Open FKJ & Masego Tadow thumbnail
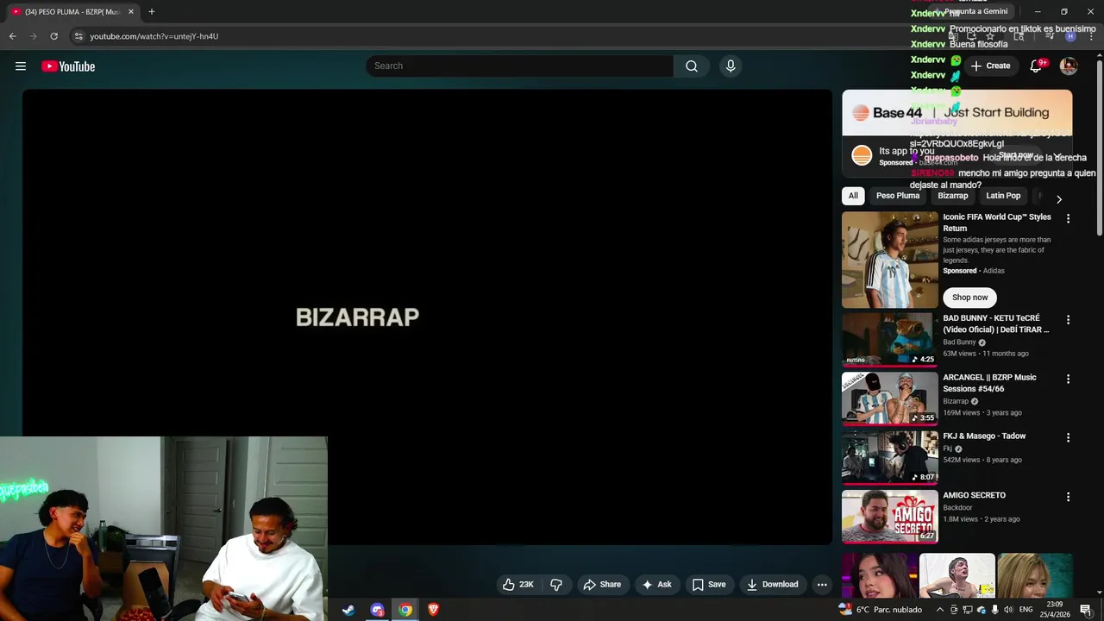 (x=890, y=457)
